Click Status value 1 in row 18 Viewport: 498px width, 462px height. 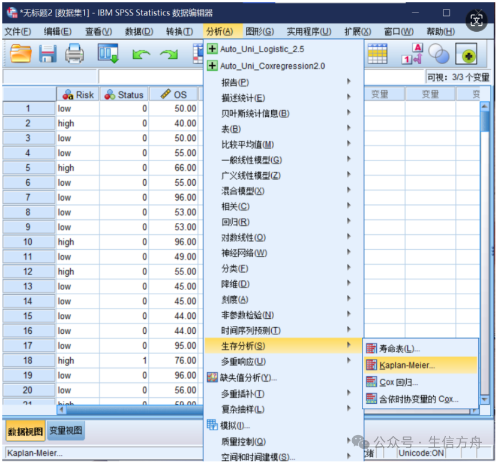coord(124,360)
